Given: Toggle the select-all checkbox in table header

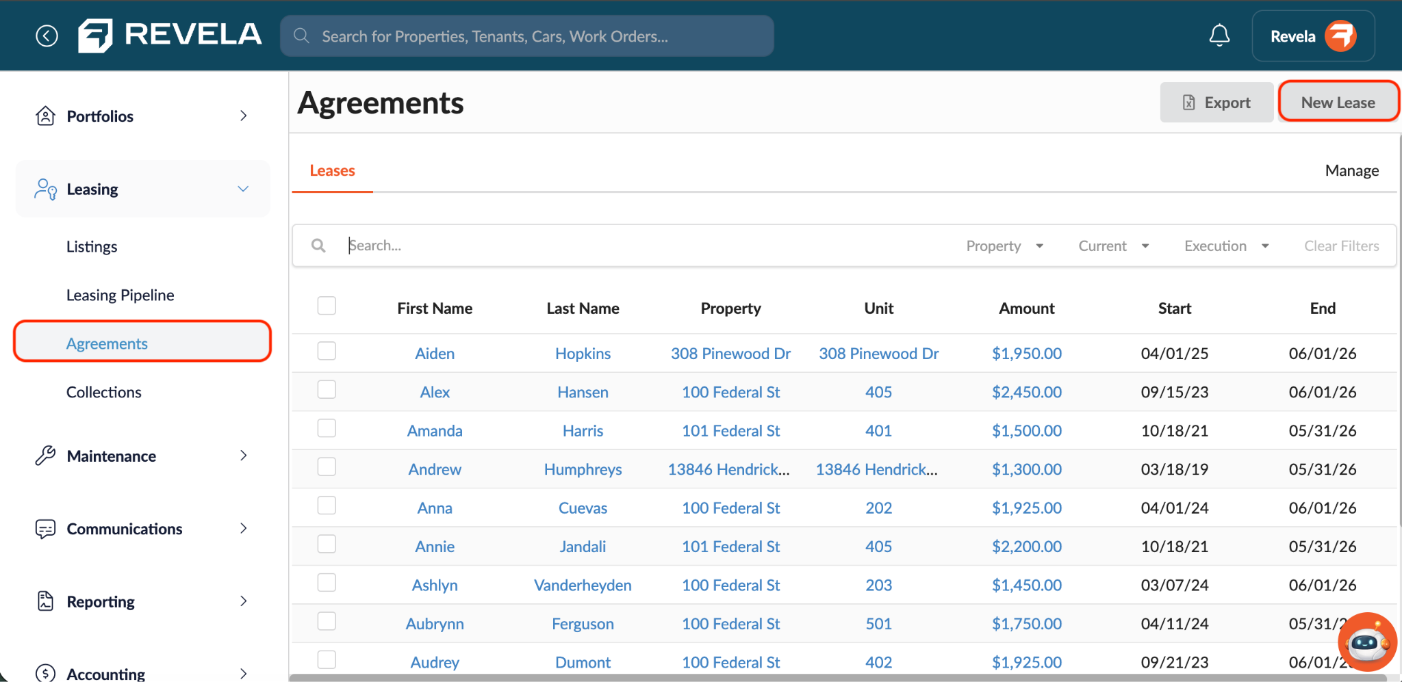Looking at the screenshot, I should click(327, 306).
